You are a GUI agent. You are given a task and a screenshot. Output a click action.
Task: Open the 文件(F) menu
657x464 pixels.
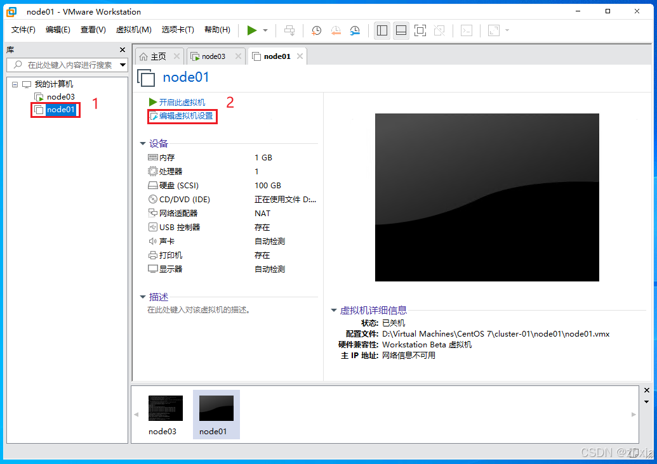(x=23, y=30)
